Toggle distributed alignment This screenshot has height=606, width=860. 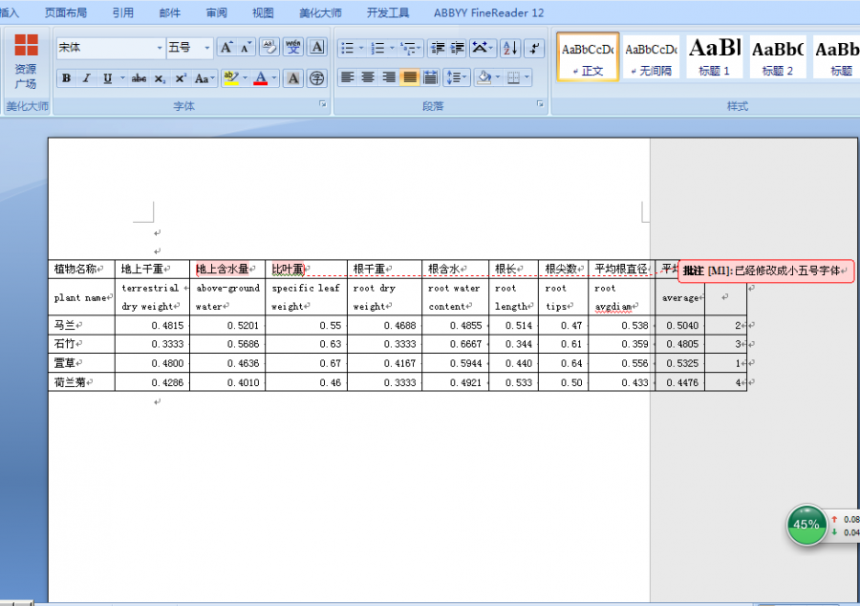[431, 77]
